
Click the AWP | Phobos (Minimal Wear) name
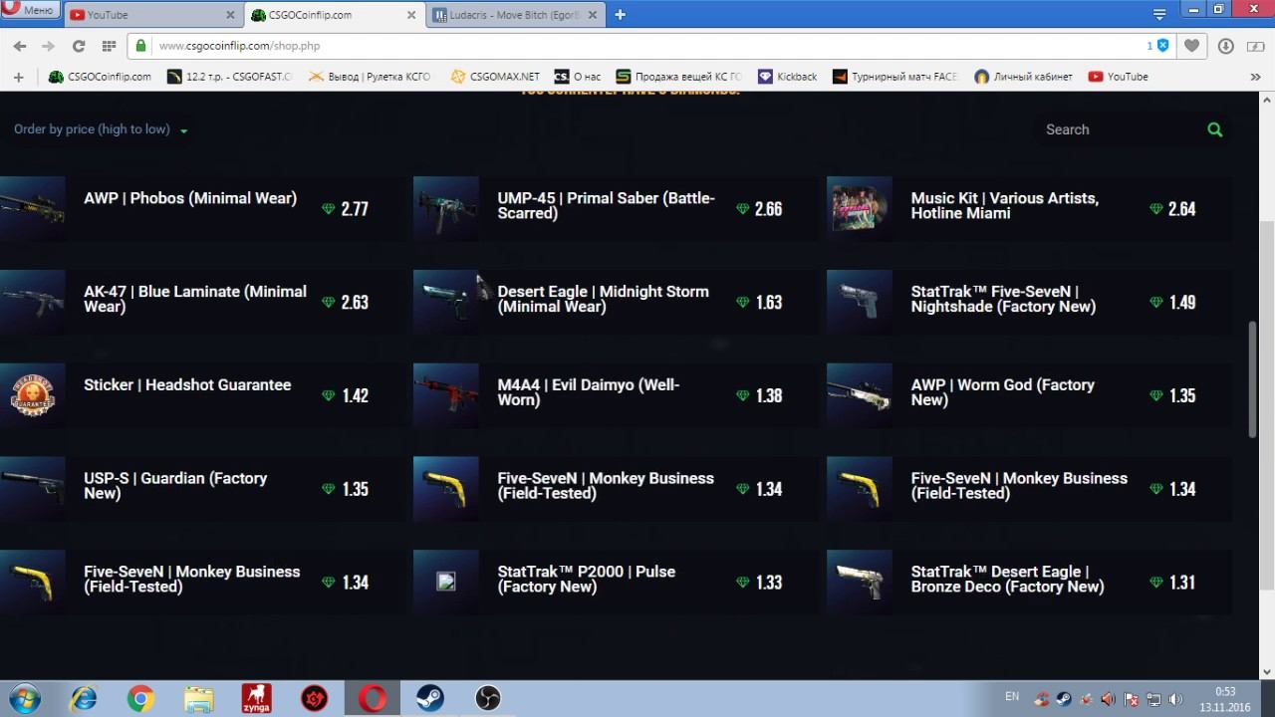pos(190,198)
